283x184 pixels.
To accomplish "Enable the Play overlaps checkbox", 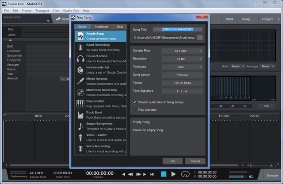I will coord(135,110).
